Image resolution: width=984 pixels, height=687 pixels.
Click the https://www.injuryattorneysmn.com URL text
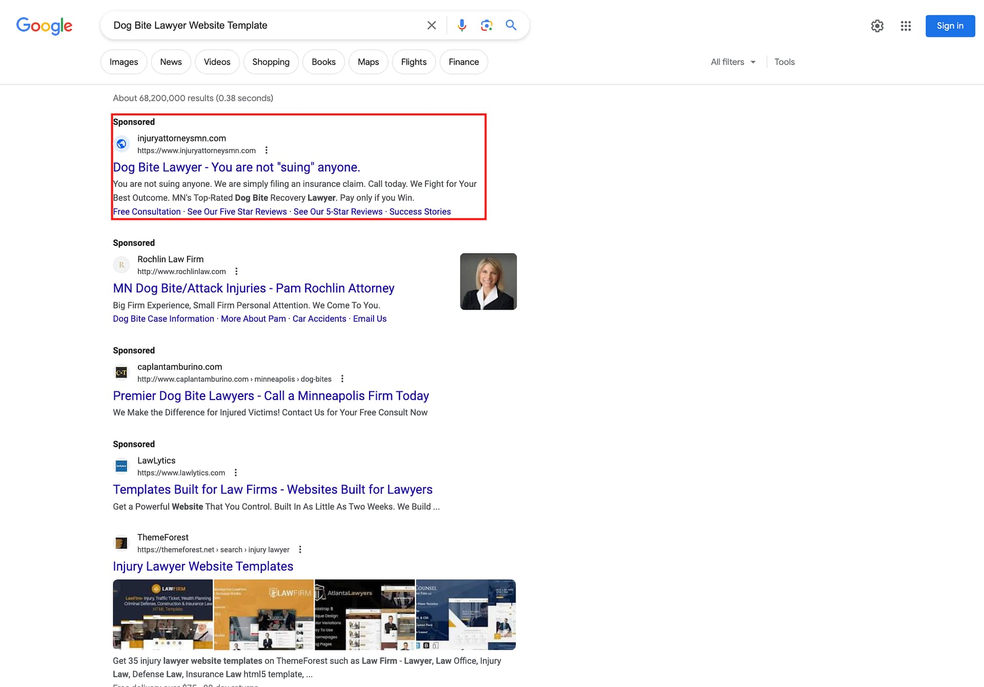tap(196, 151)
